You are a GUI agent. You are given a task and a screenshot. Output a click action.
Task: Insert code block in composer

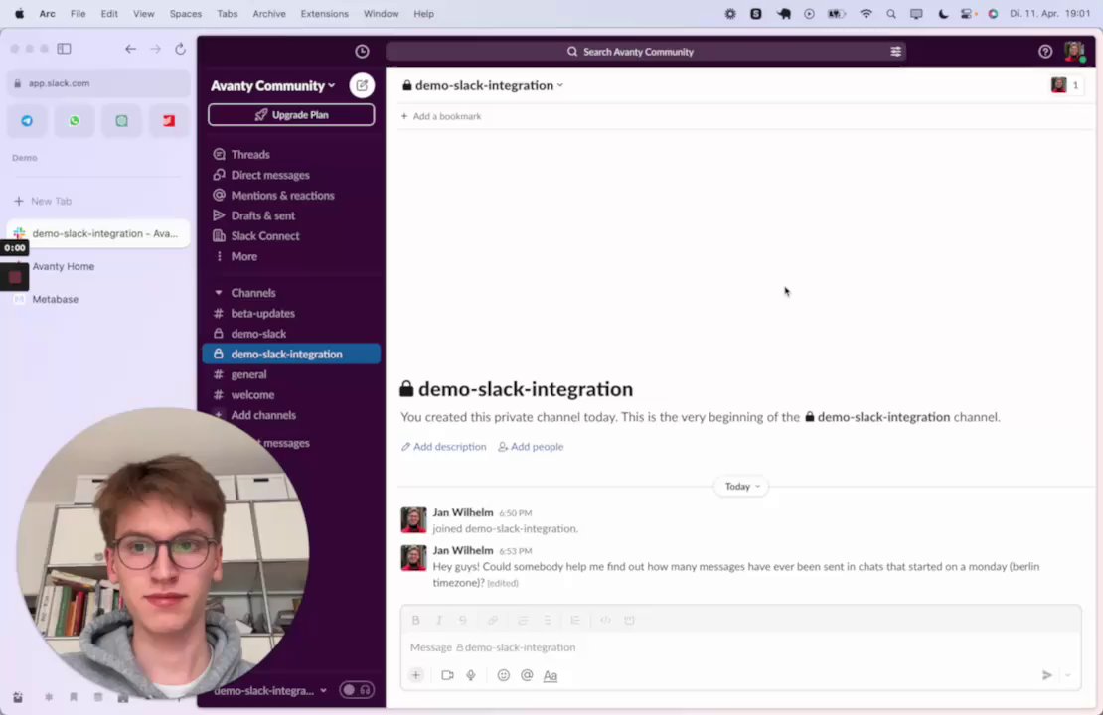[x=629, y=620]
